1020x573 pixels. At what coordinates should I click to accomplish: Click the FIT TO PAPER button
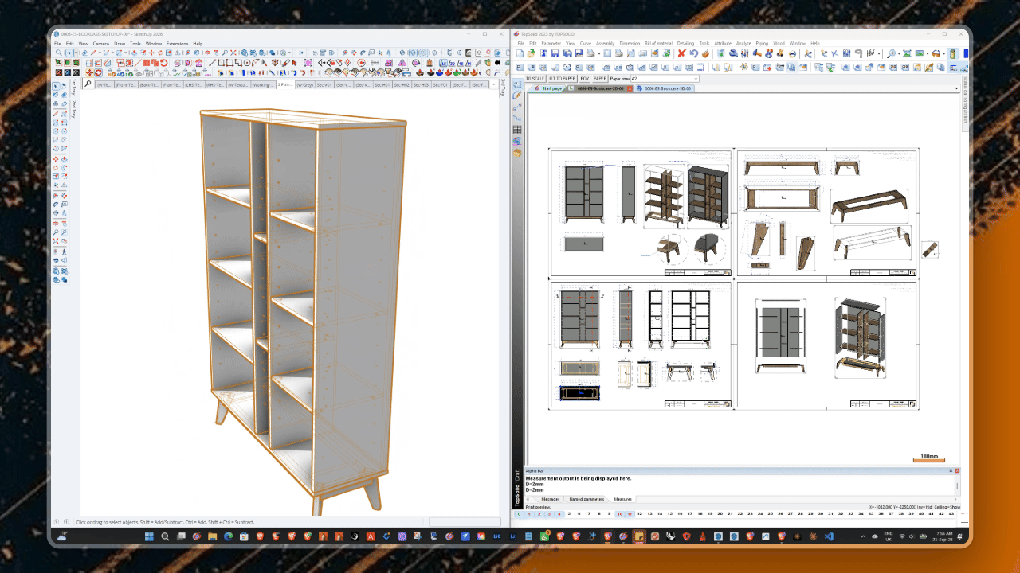(x=563, y=79)
